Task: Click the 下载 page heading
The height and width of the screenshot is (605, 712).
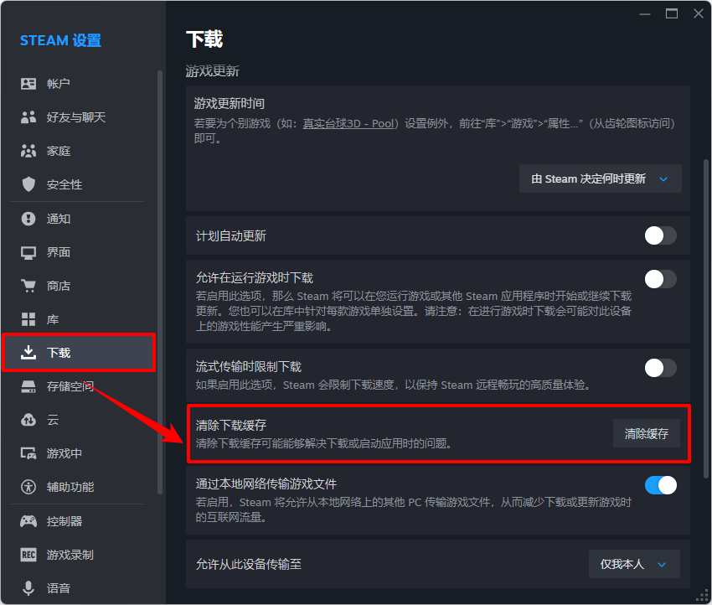Action: (204, 39)
